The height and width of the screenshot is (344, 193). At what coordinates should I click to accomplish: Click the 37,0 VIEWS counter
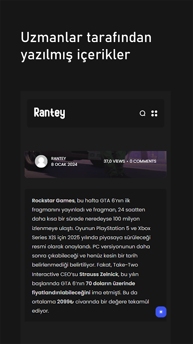coord(114,161)
